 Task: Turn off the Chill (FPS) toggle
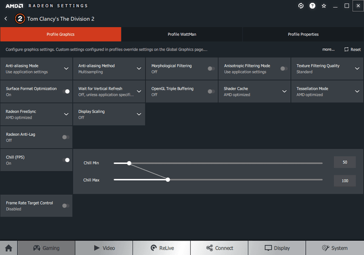(66, 160)
